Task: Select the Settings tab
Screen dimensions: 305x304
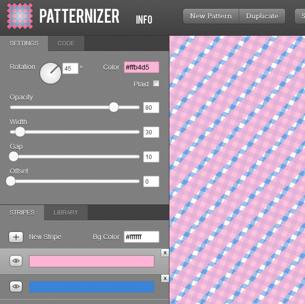Action: coord(24,43)
